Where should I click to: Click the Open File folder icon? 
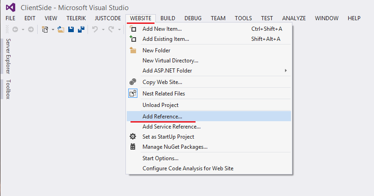[61, 29]
